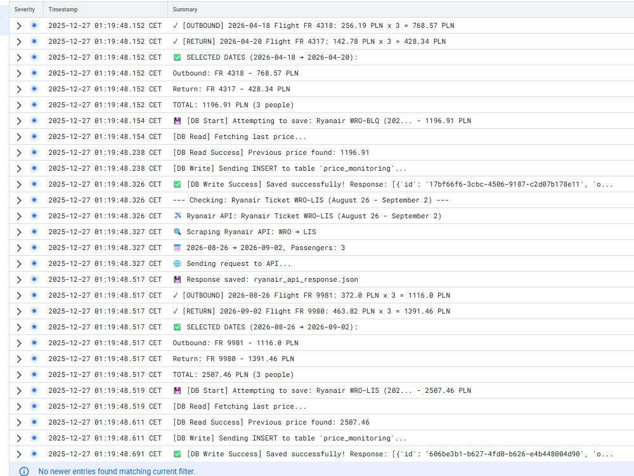Expand the Checking Ryanair Ticket WRO-LIS entry
Screen dimensions: 634x476
18,201
